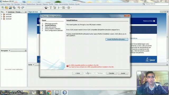This screenshot has width=169, height=95.
Task: Open the Herramientas menu
Action: pyautogui.click(x=63, y=4)
